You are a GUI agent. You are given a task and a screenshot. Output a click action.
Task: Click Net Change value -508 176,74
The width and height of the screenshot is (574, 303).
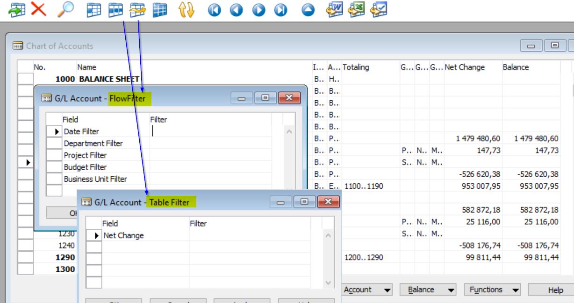click(480, 245)
